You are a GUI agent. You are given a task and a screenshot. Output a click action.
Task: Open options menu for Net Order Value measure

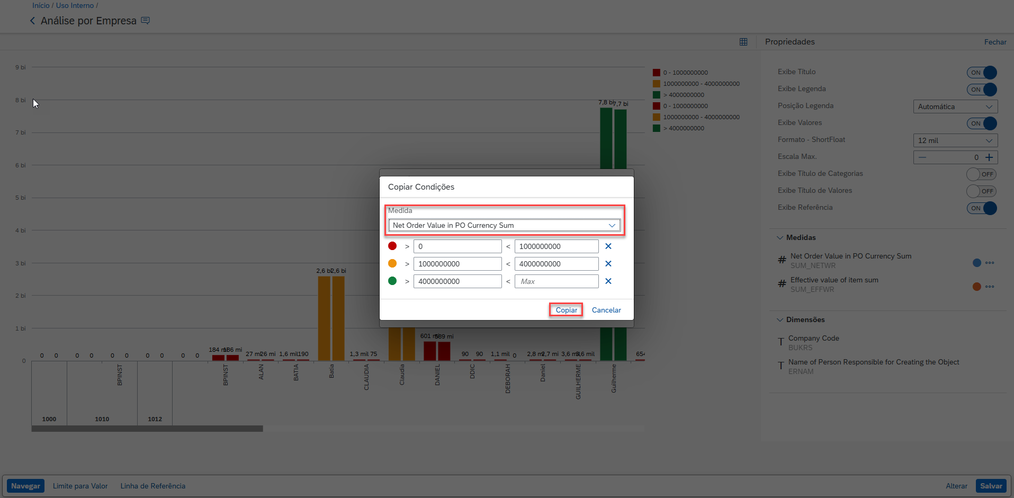click(x=990, y=263)
